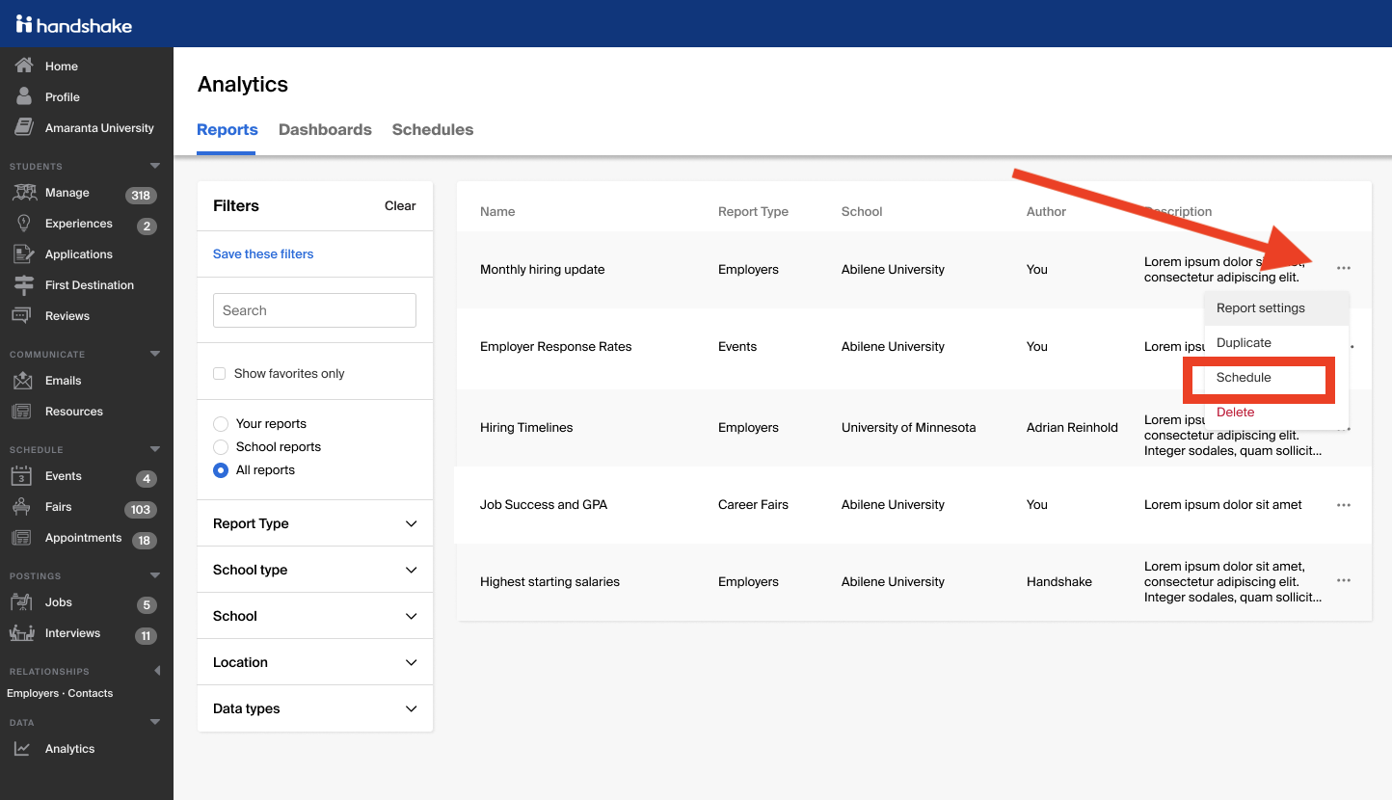Expand the Data types filter

click(x=315, y=708)
